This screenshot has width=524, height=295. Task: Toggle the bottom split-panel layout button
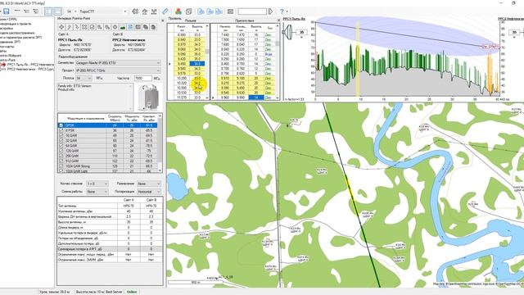[x=58, y=11]
